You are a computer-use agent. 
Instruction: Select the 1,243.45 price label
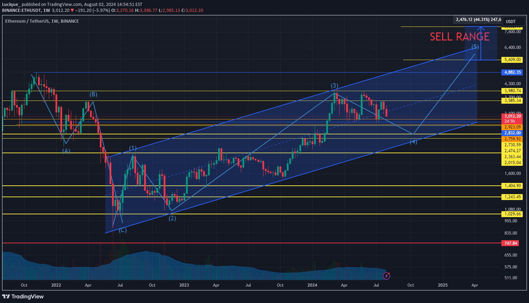pyautogui.click(x=512, y=197)
